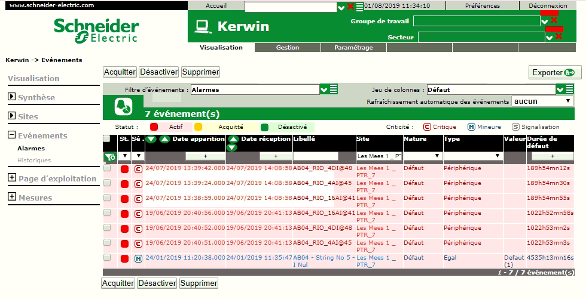
Task: Open the automatic refresh 'aucun' dropdown
Action: (542, 101)
